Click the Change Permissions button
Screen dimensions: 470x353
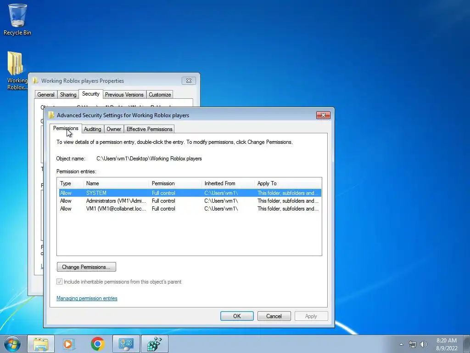(x=86, y=267)
